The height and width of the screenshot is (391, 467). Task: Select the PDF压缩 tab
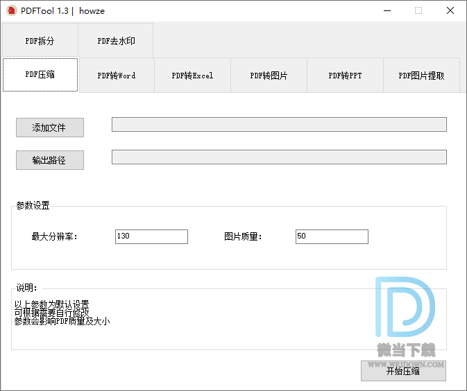pos(40,75)
